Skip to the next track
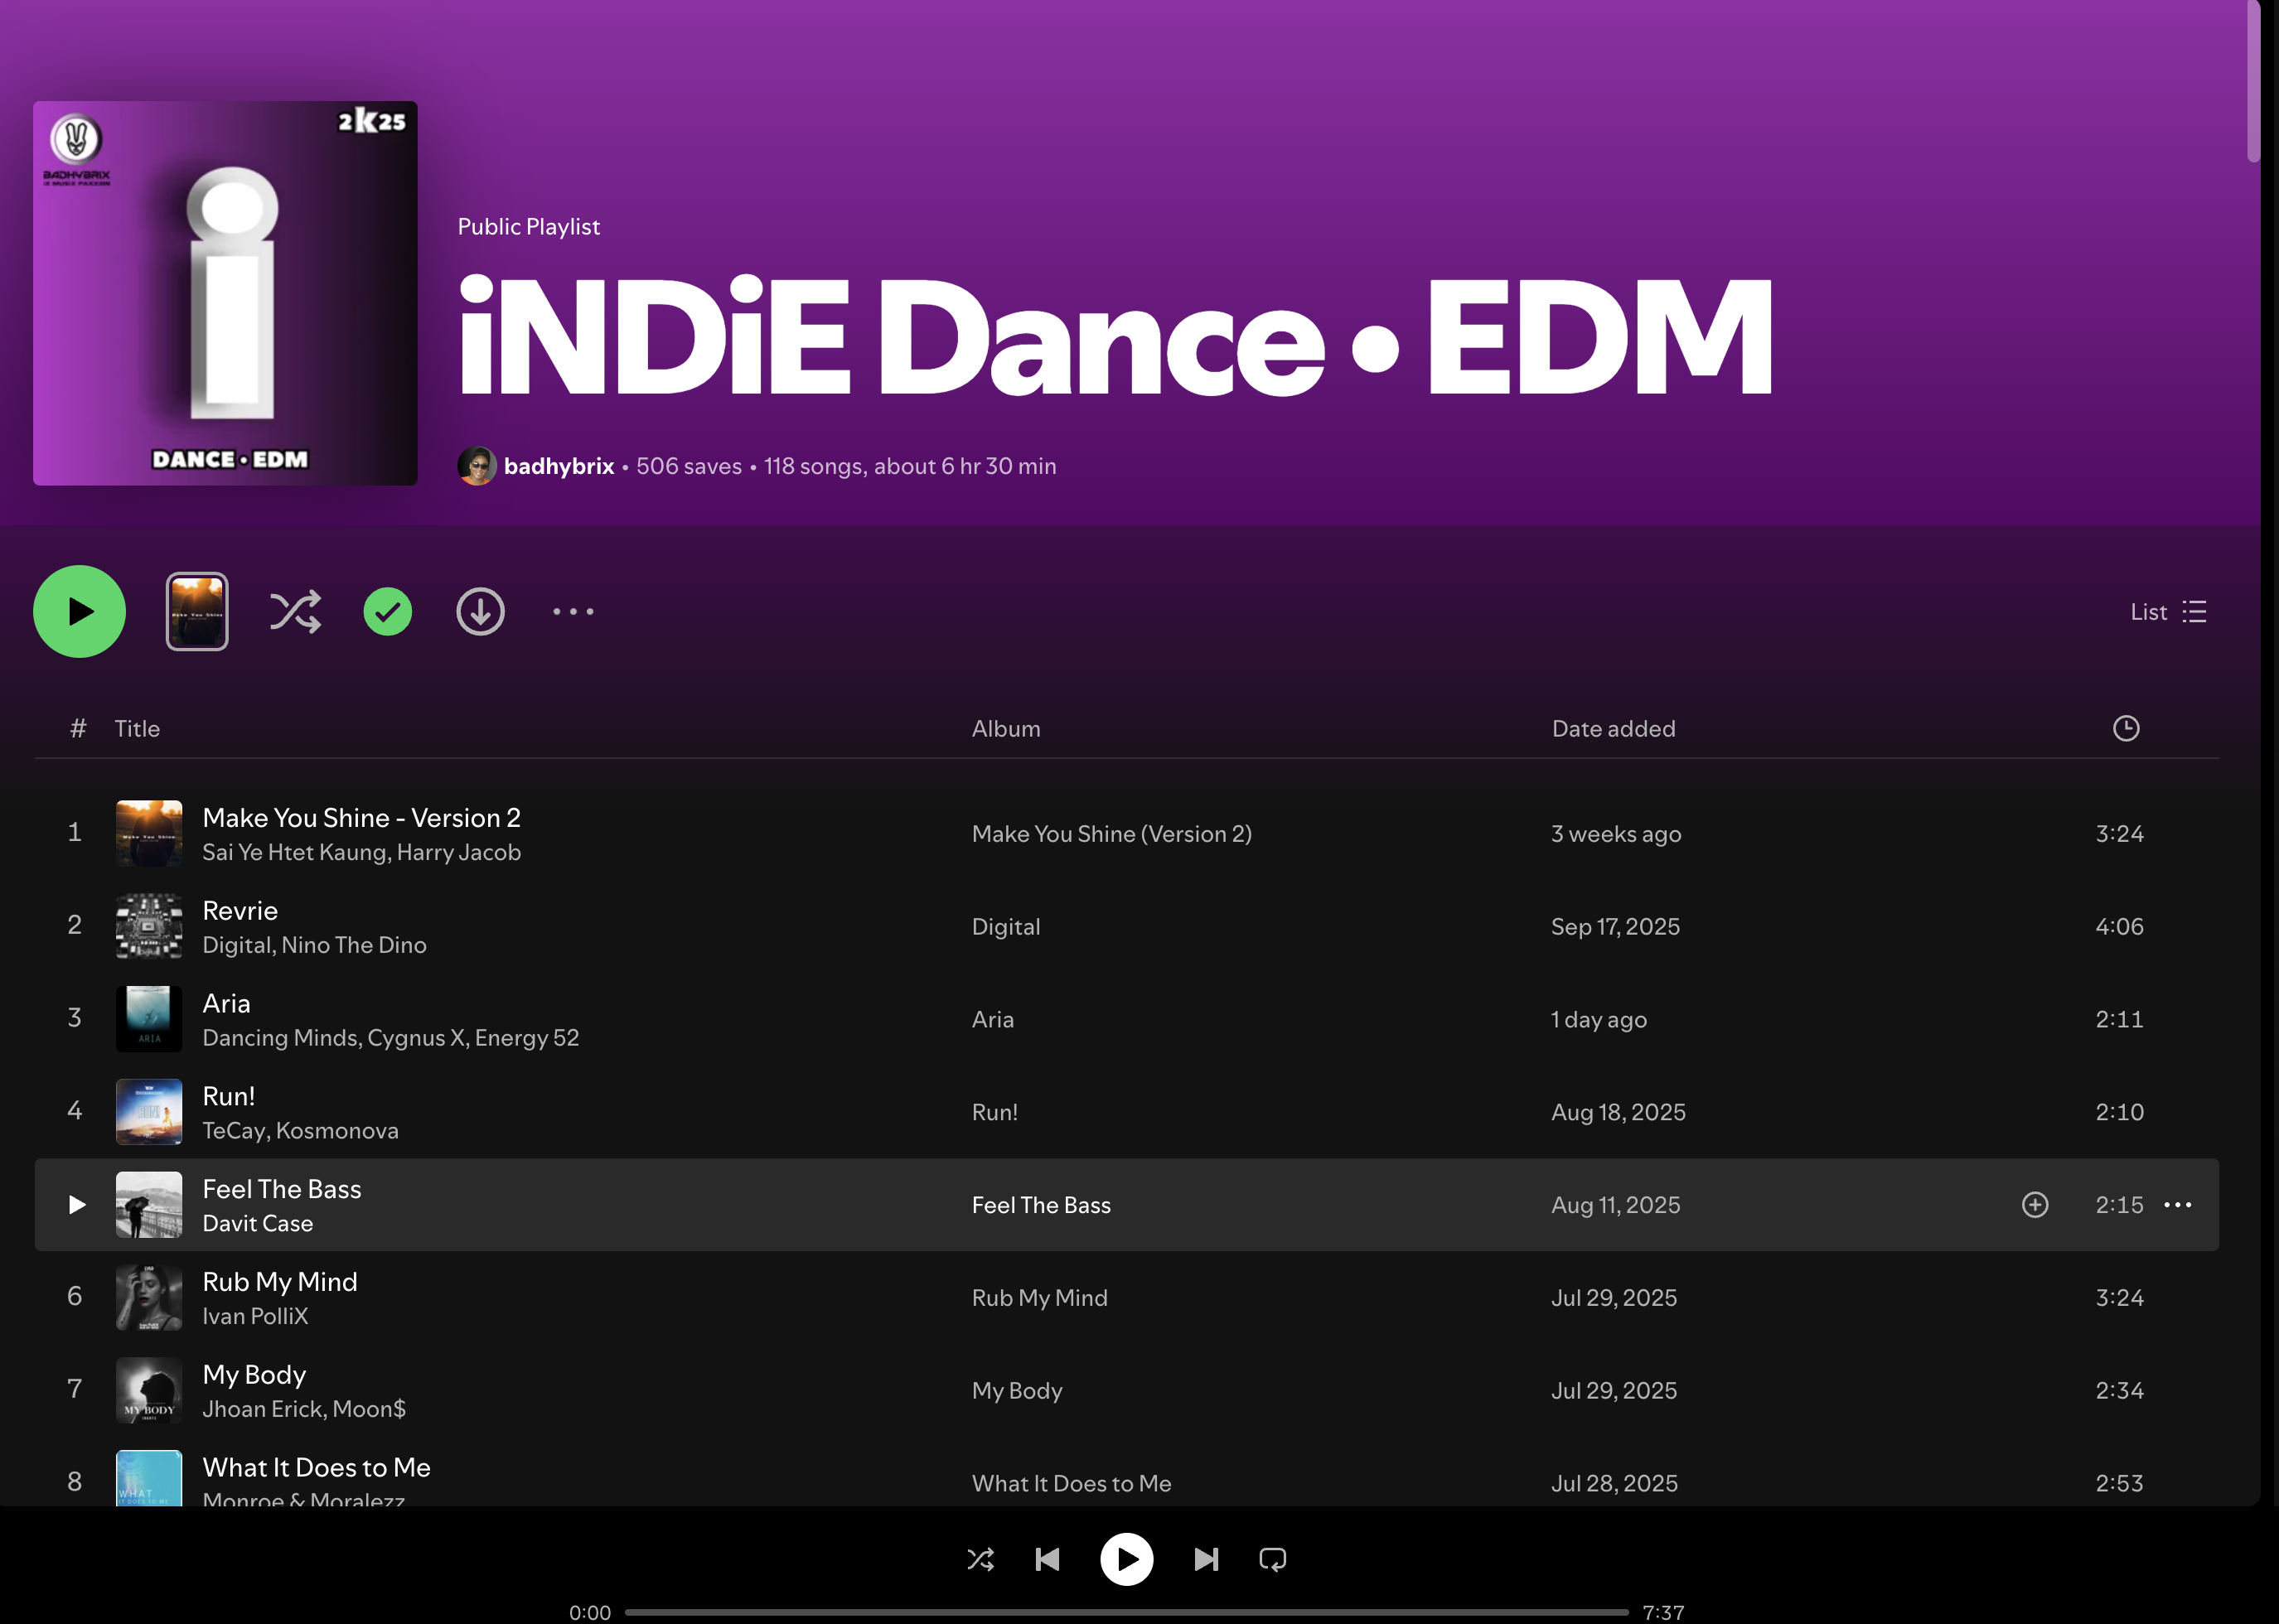Image resolution: width=2279 pixels, height=1624 pixels. pyautogui.click(x=1207, y=1559)
